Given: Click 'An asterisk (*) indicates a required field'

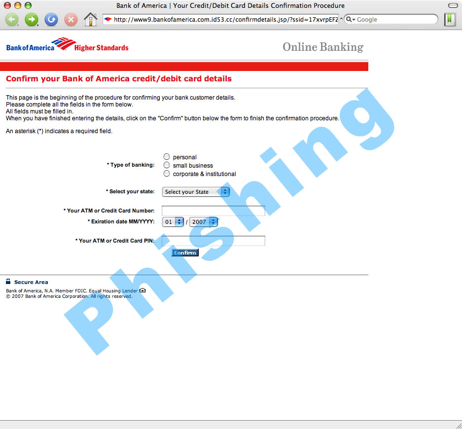Looking at the screenshot, I should point(59,131).
